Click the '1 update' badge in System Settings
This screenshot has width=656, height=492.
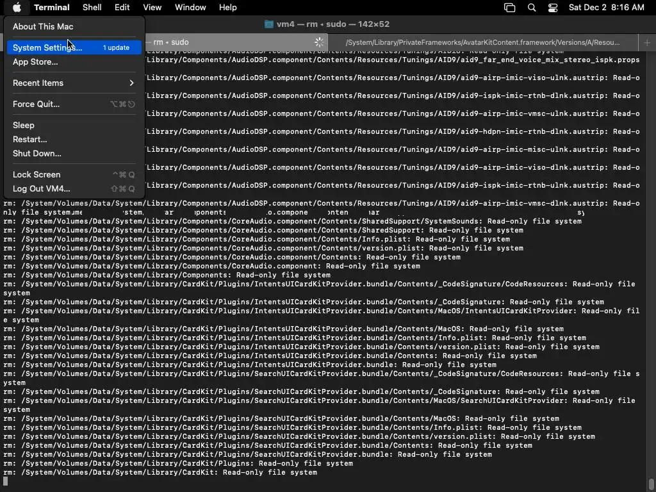tap(116, 47)
